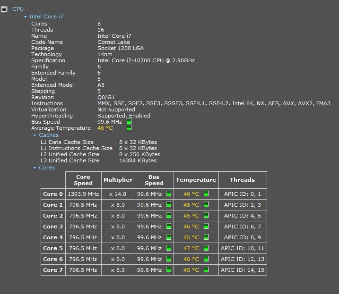Select the Bus Speed column header
The height and width of the screenshot is (294, 339).
coord(154,180)
